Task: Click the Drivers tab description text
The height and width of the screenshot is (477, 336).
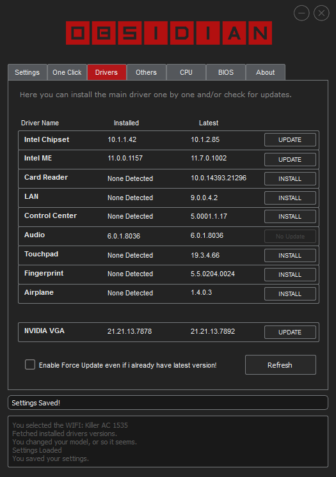Action: click(156, 95)
